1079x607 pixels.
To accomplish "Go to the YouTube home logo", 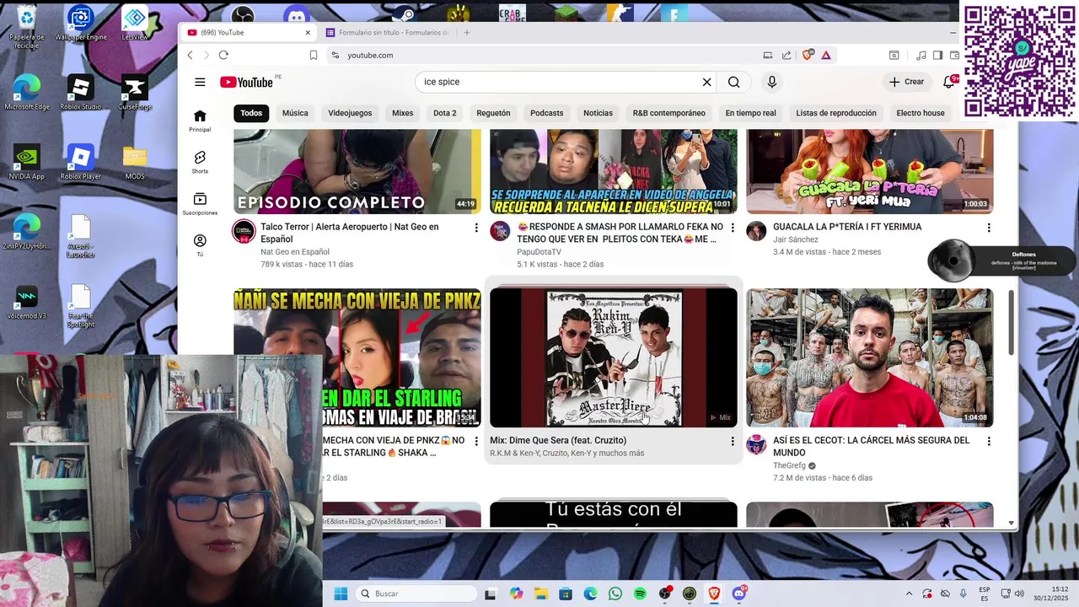I will tap(246, 82).
